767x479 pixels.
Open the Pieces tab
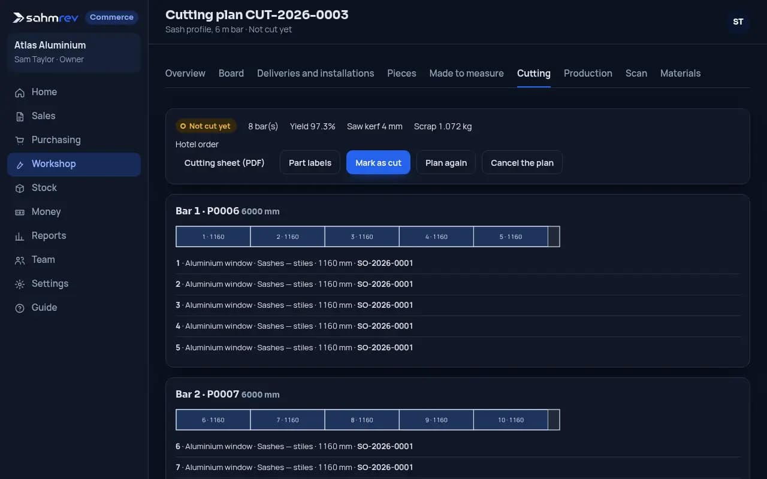[x=401, y=73]
